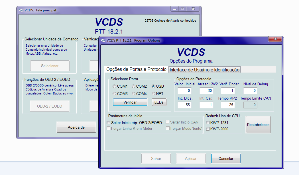Click the Atraso KW2 input field
Image resolution: width=299 pixels, height=175 pixels.
(206, 91)
